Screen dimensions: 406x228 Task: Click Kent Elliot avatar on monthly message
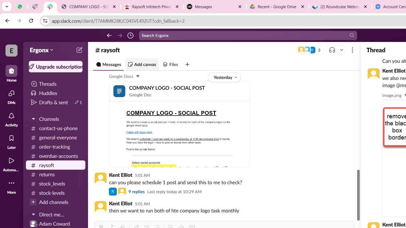pyautogui.click(x=101, y=207)
